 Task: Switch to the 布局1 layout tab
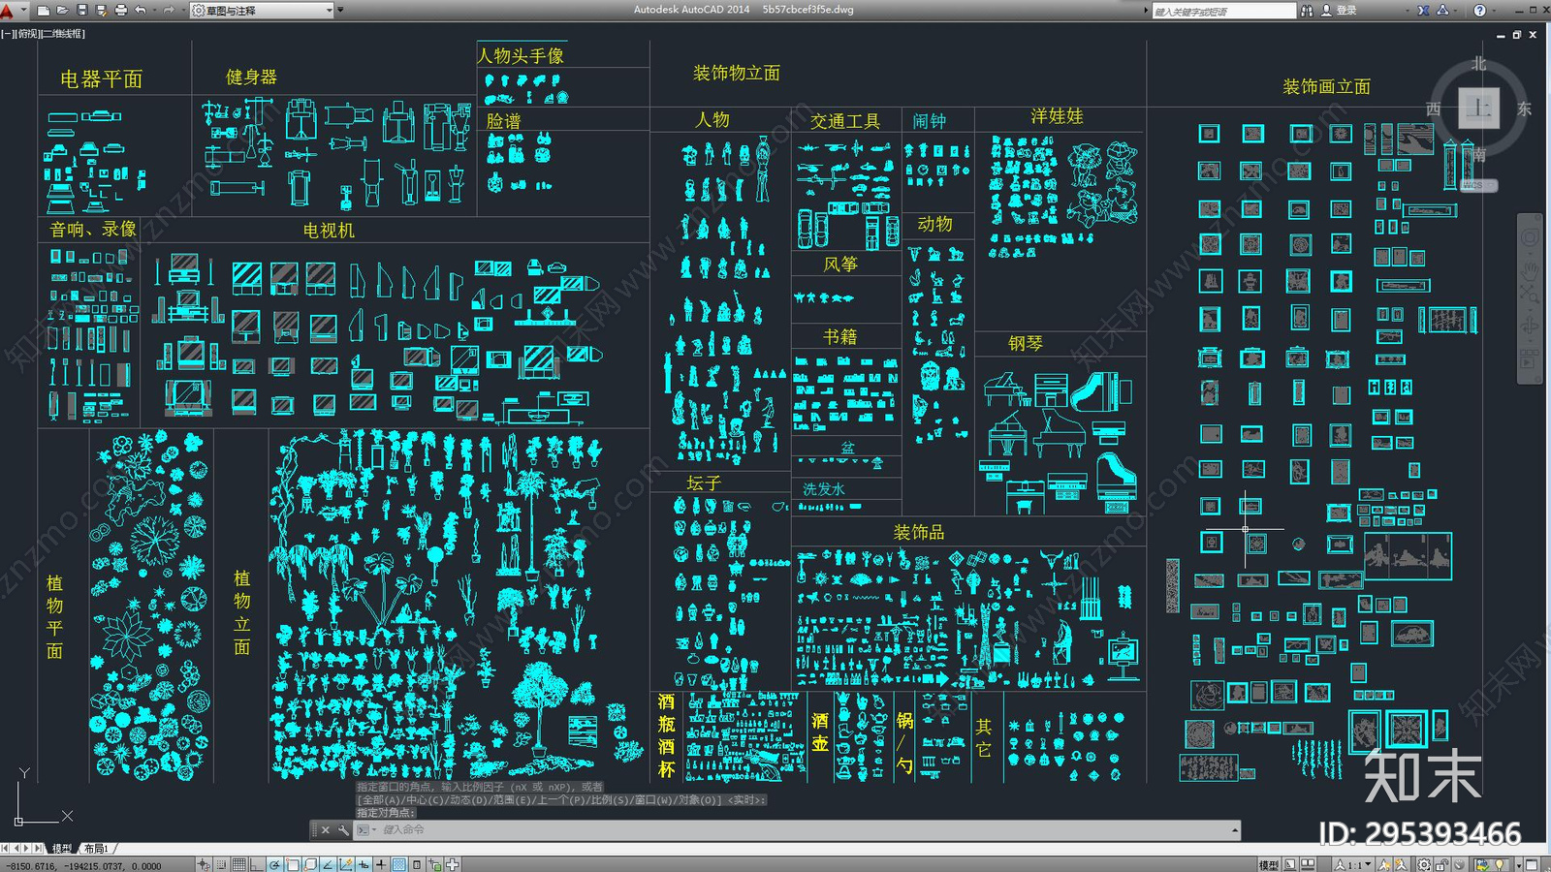coord(96,849)
